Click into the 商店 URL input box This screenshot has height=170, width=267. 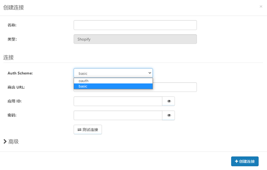point(175,87)
